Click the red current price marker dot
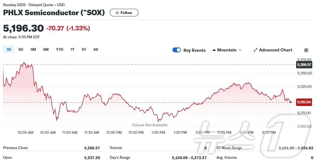This screenshot has height=163, width=316. 290,102
